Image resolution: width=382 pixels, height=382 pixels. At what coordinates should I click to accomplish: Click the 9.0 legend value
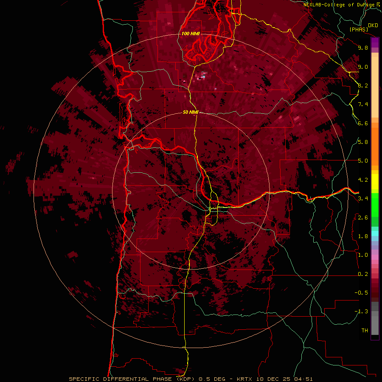[363, 67]
